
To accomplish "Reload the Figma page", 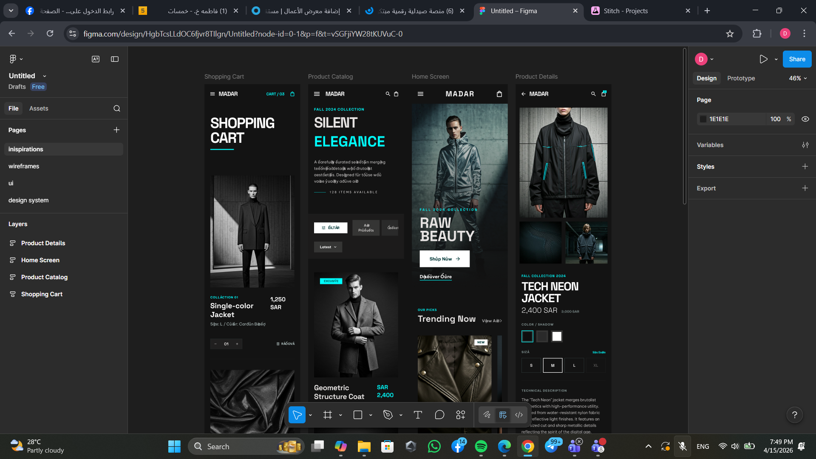I will pyautogui.click(x=50, y=34).
